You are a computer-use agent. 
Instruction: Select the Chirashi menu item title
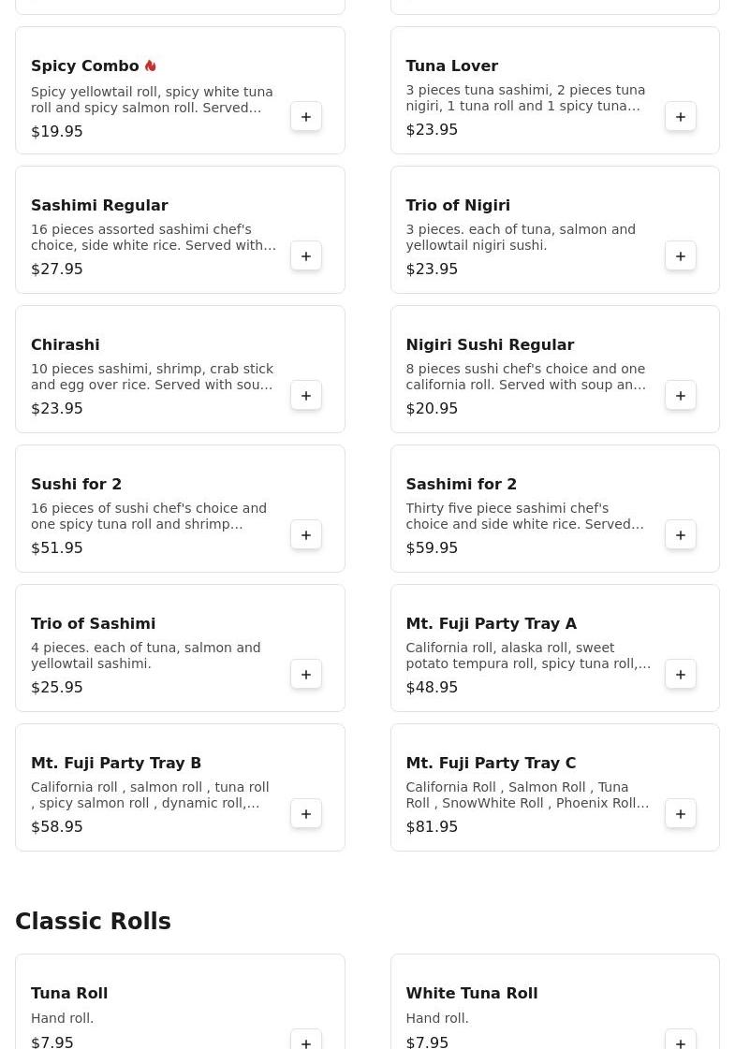click(66, 345)
